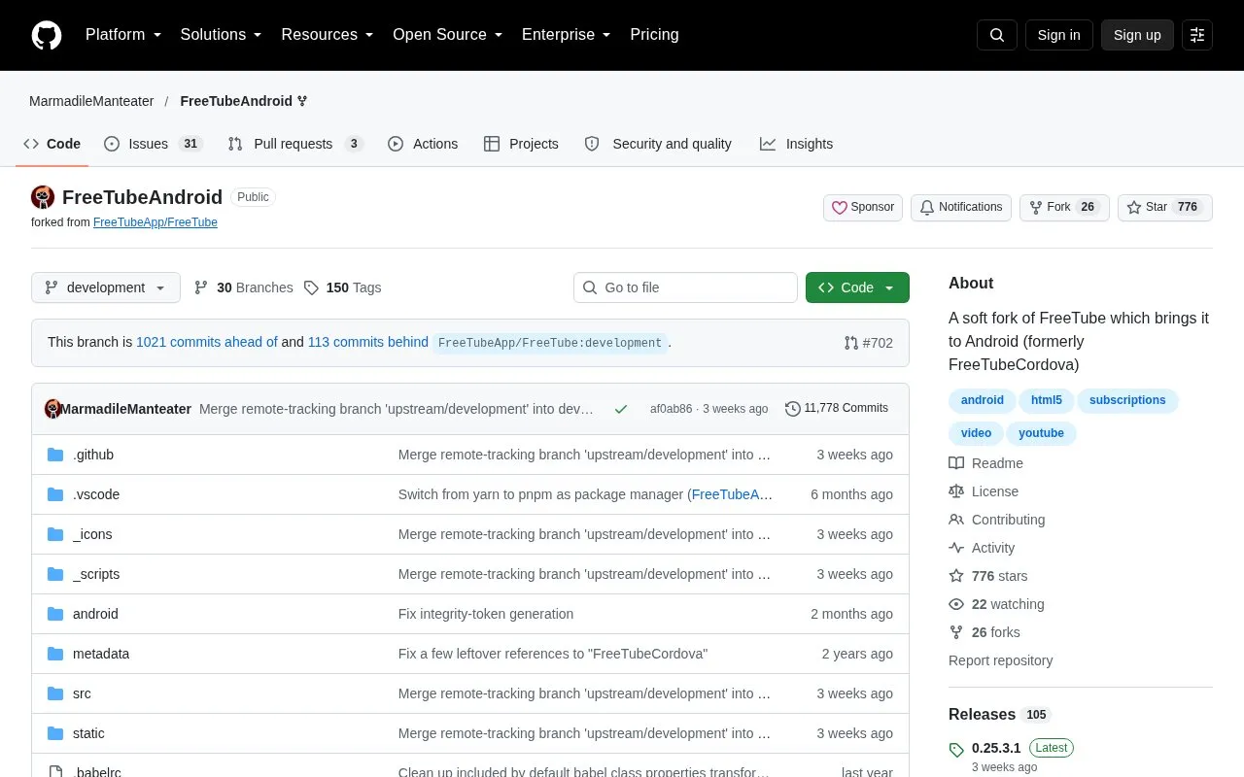This screenshot has height=777, width=1244.
Task: Open the Security and quality tab
Action: tap(658, 144)
